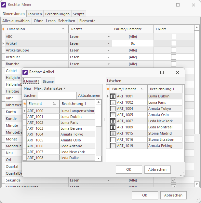Uncheck the Fixiert checkbox for Sekunde
201x203 pixels.
[x=174, y=180]
